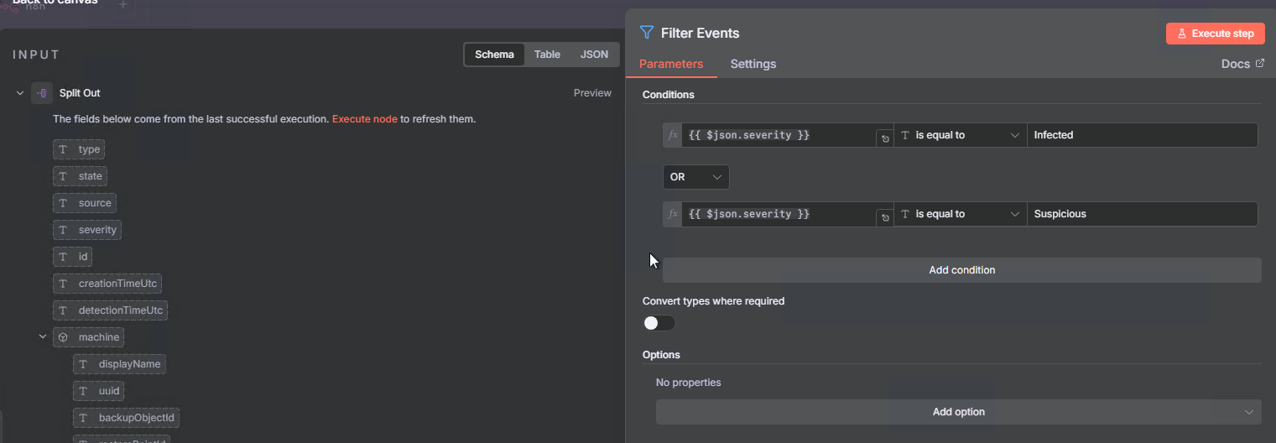The width and height of the screenshot is (1276, 443).
Task: Click the Execute step button
Action: click(1215, 34)
